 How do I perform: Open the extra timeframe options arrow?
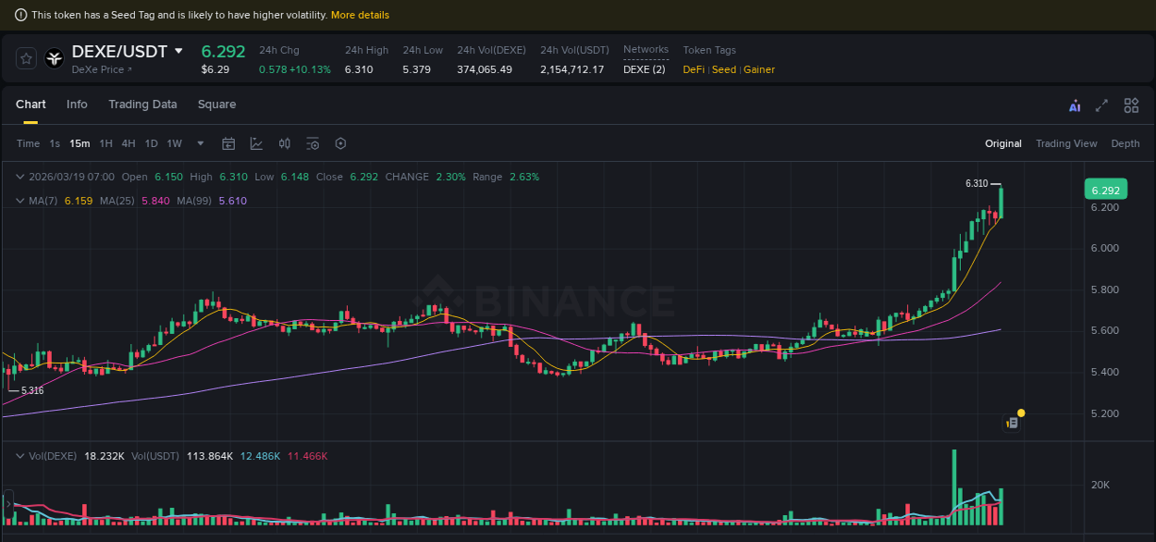tap(200, 143)
